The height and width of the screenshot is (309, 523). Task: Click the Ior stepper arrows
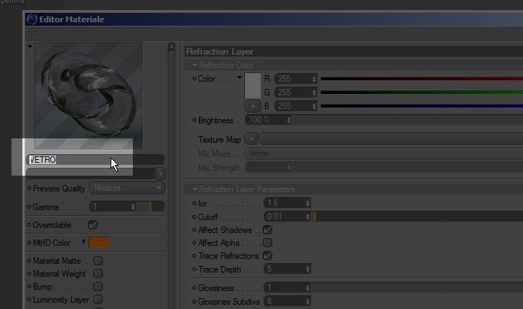[307, 203]
